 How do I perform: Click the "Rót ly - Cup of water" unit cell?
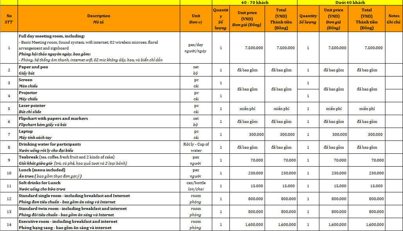point(196,147)
